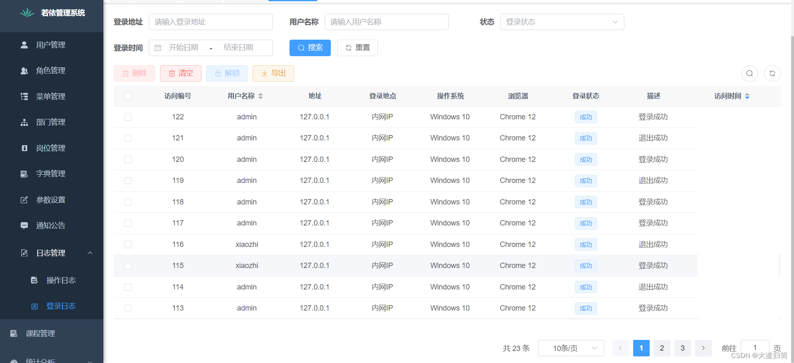Check the row with 访问编号 121
794x363 pixels.
point(128,138)
